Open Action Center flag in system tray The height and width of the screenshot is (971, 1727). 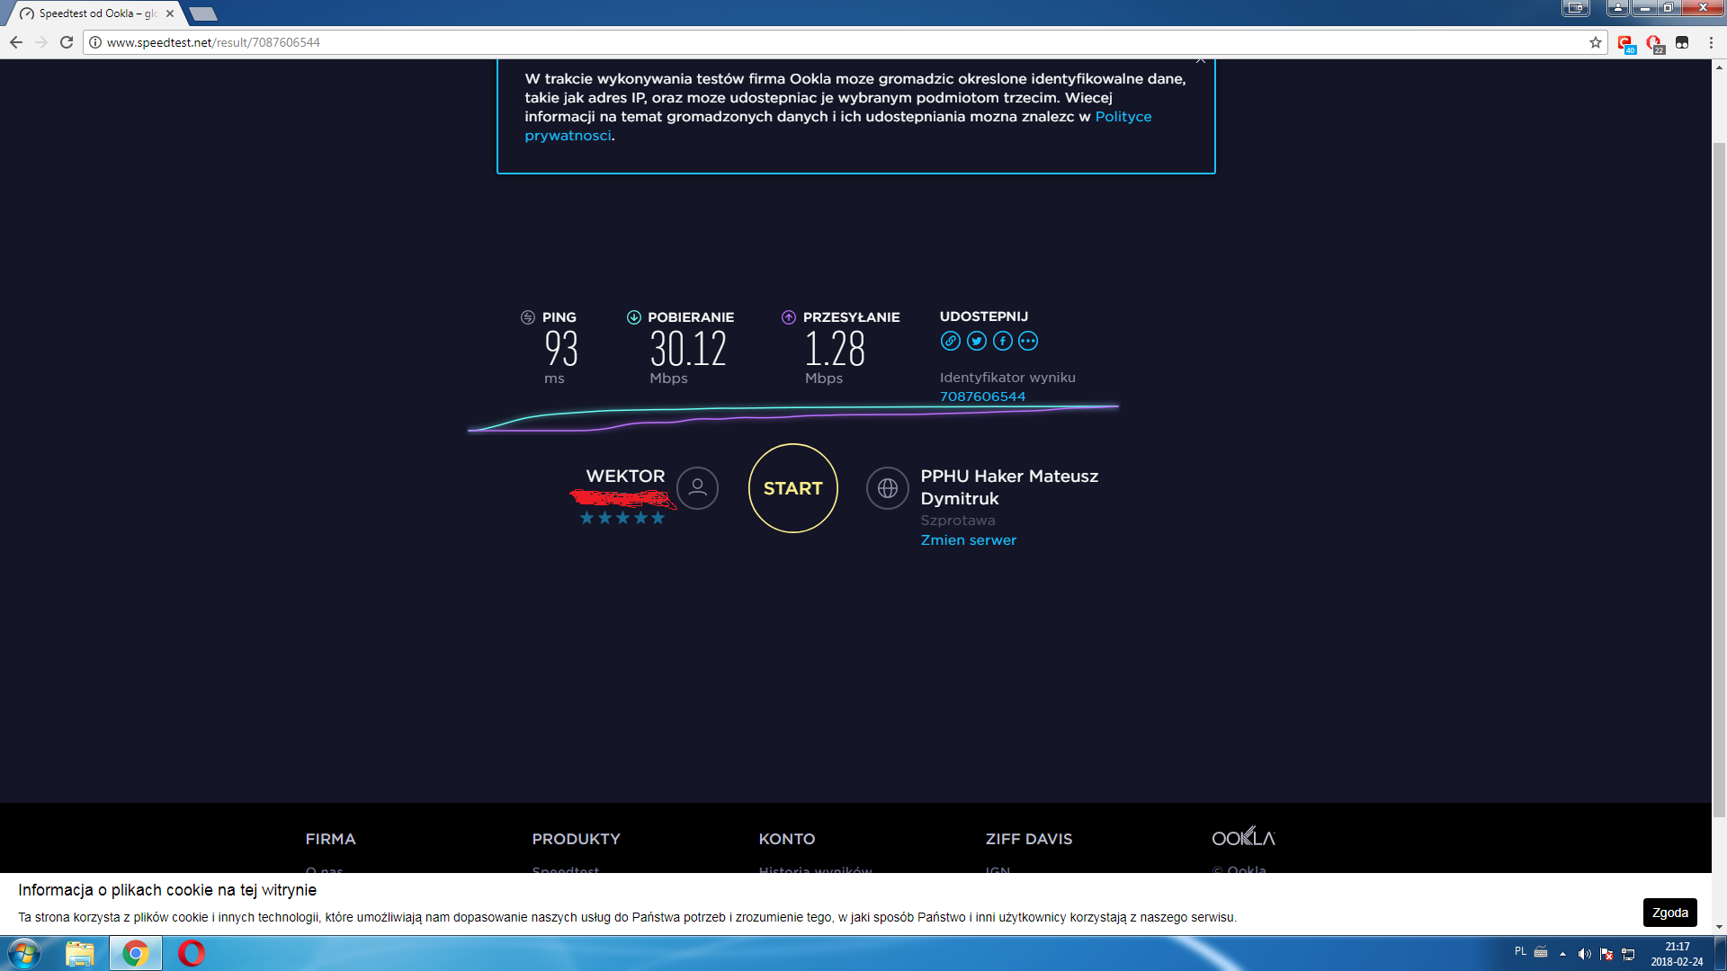coord(1606,954)
